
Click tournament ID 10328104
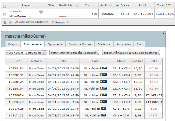[16, 89]
